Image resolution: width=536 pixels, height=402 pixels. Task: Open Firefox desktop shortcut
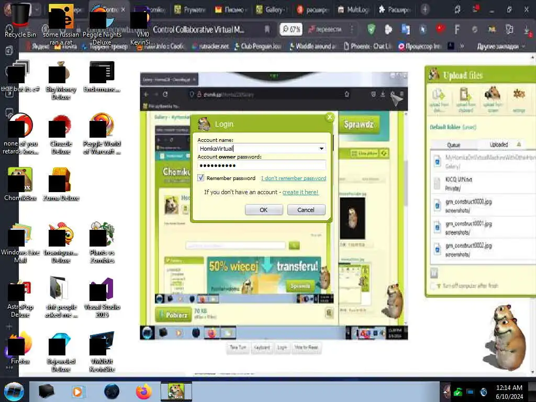[20, 348]
